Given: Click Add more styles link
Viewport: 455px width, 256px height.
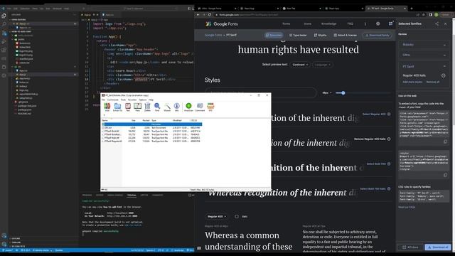Looking at the screenshot, I should (412, 82).
